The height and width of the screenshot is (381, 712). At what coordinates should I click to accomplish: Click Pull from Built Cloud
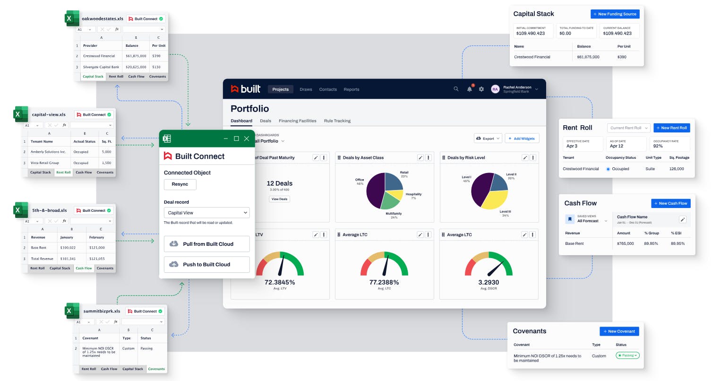click(206, 243)
